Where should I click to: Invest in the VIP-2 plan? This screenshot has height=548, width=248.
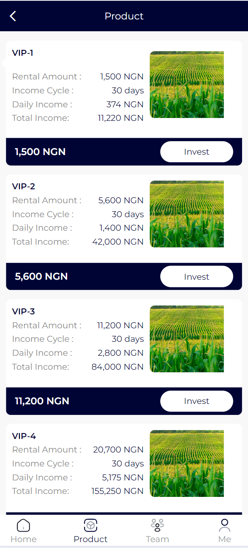[197, 277]
